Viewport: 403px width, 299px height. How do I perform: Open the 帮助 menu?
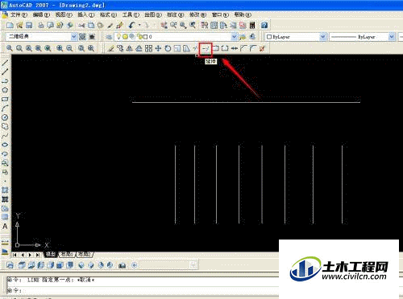tap(243, 14)
